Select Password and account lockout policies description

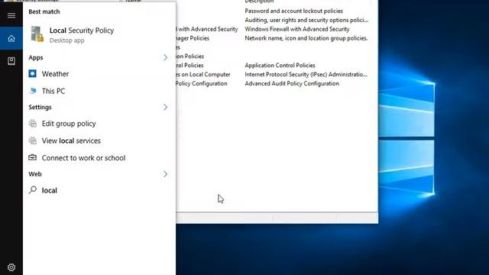[293, 11]
